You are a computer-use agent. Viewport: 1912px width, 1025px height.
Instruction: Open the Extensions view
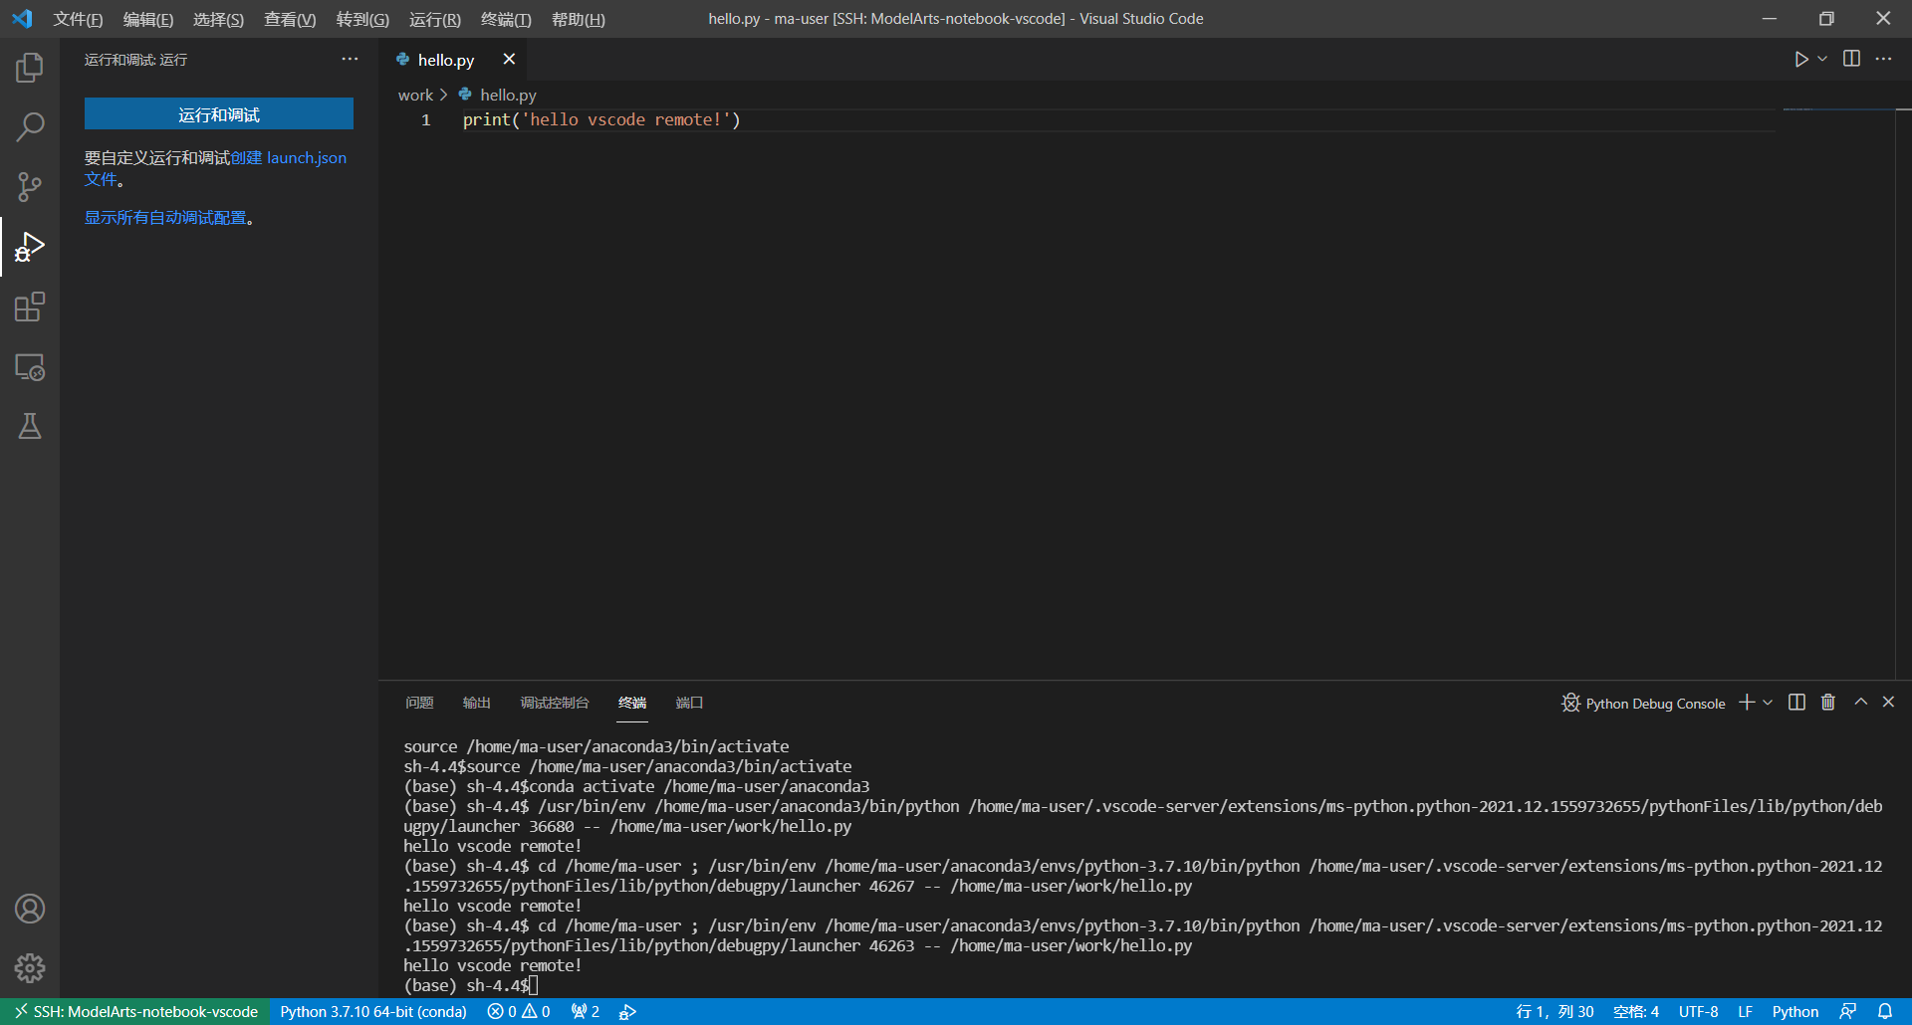click(x=30, y=307)
